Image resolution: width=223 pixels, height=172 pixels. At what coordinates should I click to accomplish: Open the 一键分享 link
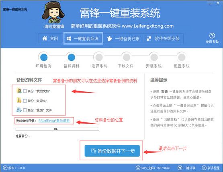coord(189,168)
